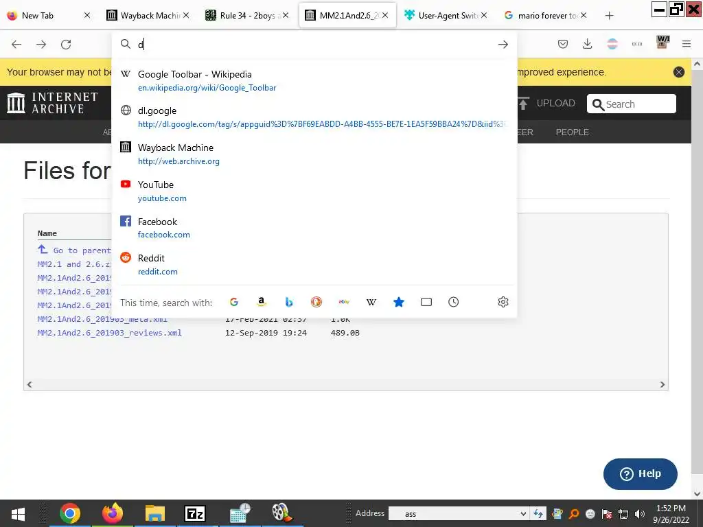Select Google Toolbar - Wikipedia suggestion

(314, 81)
